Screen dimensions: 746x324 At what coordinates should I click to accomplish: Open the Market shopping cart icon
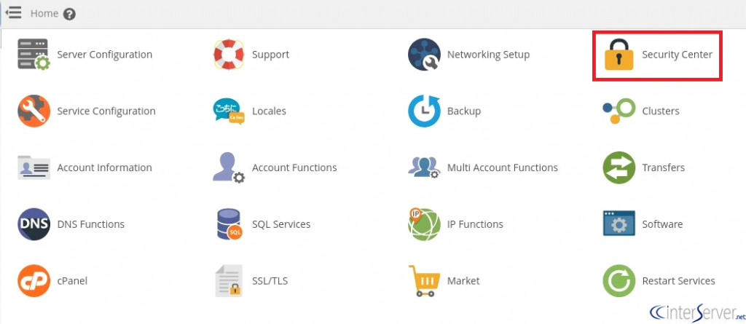(x=424, y=281)
